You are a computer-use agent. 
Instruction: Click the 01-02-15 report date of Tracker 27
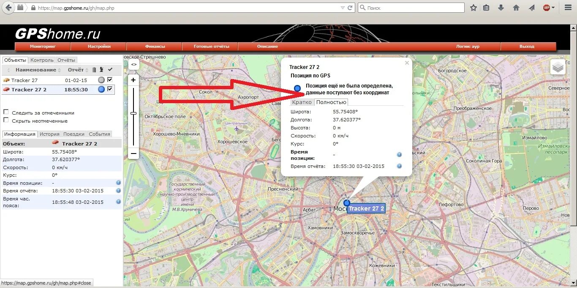[76, 80]
